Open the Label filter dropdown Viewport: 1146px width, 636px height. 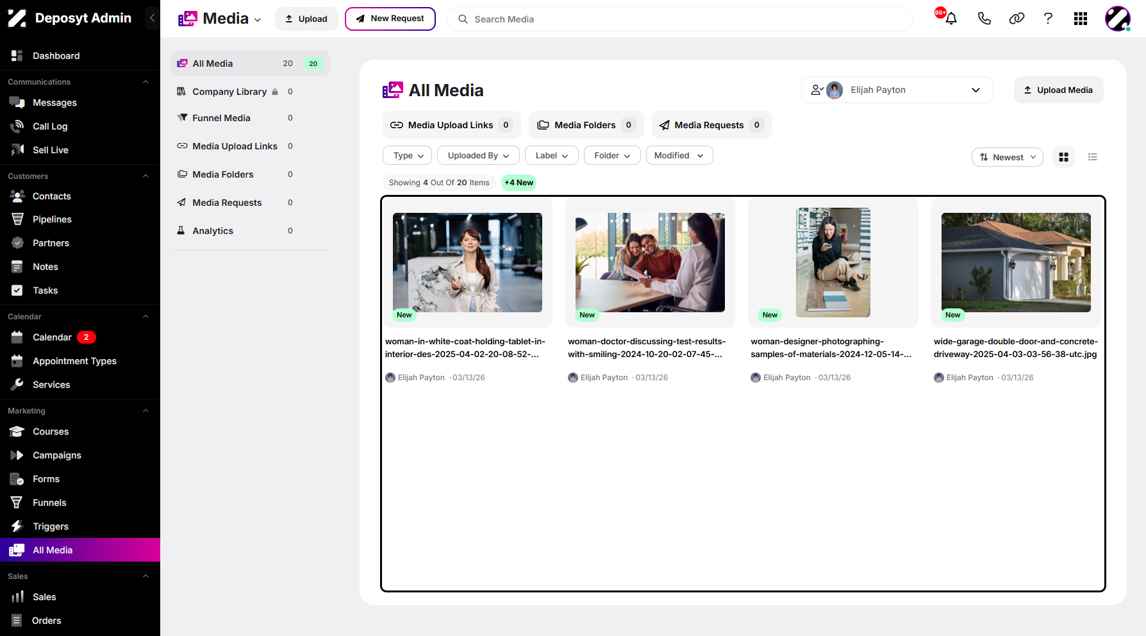(552, 156)
